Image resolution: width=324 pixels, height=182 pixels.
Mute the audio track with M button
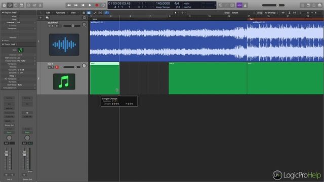tap(50, 26)
